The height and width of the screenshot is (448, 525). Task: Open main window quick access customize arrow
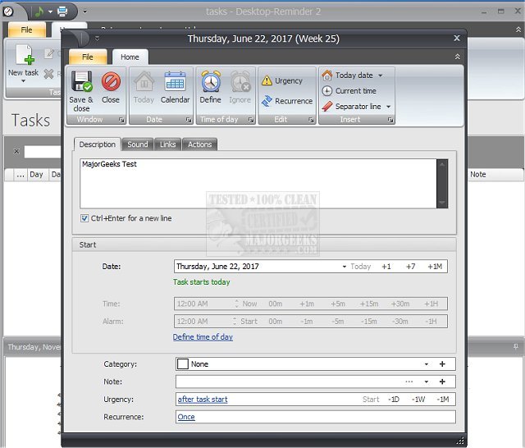(85, 11)
